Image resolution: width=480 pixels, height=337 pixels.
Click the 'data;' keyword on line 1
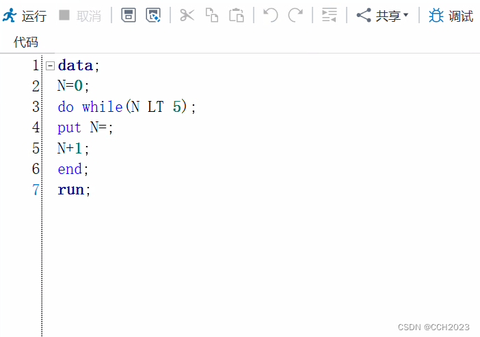(79, 65)
